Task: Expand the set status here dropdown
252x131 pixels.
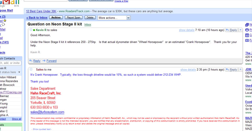Action: [x=19, y=72]
